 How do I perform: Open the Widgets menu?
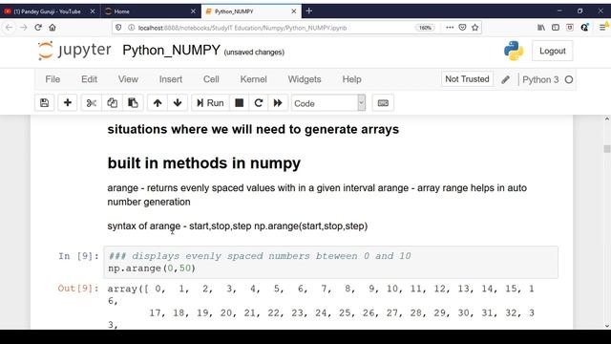click(x=305, y=79)
